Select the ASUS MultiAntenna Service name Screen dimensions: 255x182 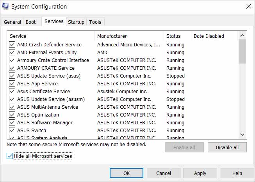point(48,107)
